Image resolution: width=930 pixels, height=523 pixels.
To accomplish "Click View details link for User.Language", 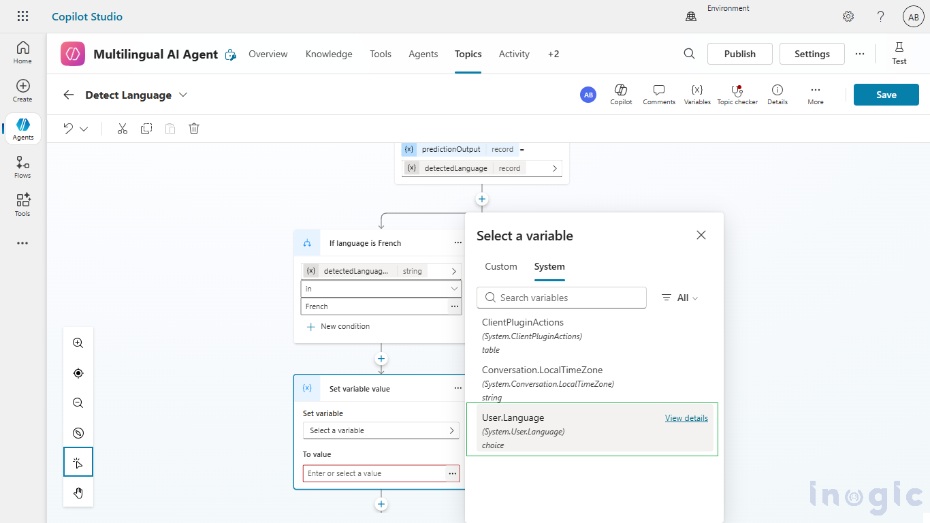I will pyautogui.click(x=686, y=418).
